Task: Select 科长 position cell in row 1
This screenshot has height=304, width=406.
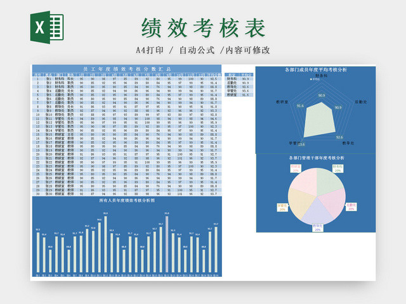Action: point(70,79)
